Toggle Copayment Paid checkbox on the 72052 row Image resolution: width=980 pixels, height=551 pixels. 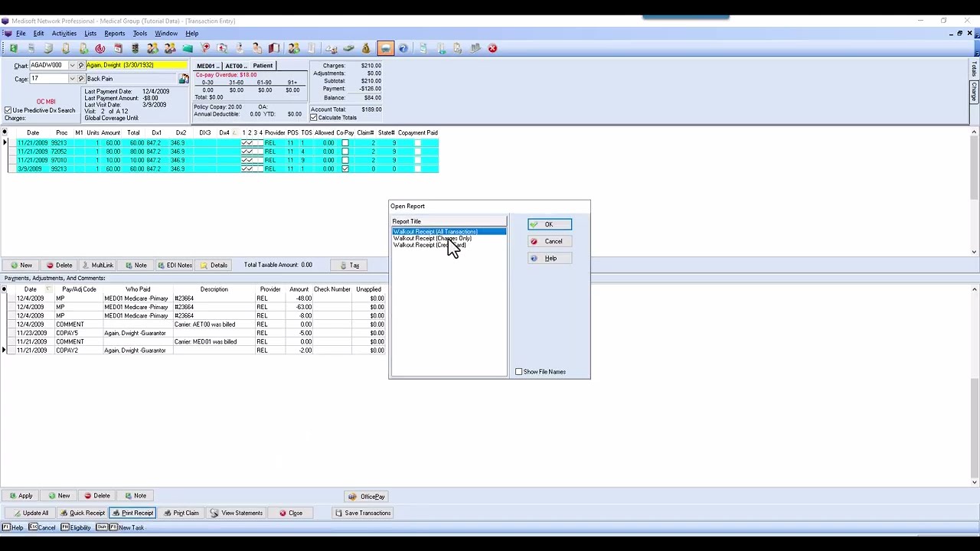pos(417,152)
